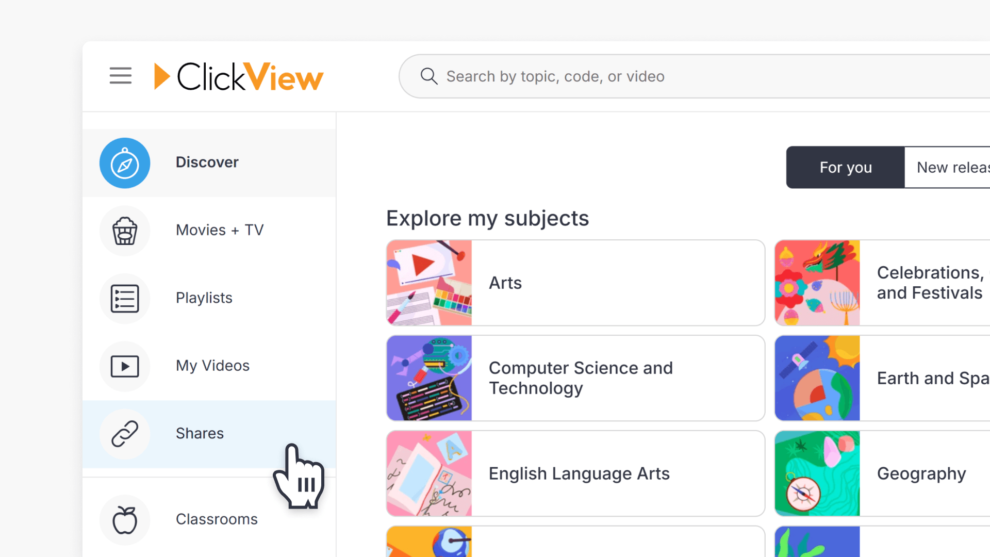Click inside the search input field
Screen dimensions: 990x557
pos(619,76)
